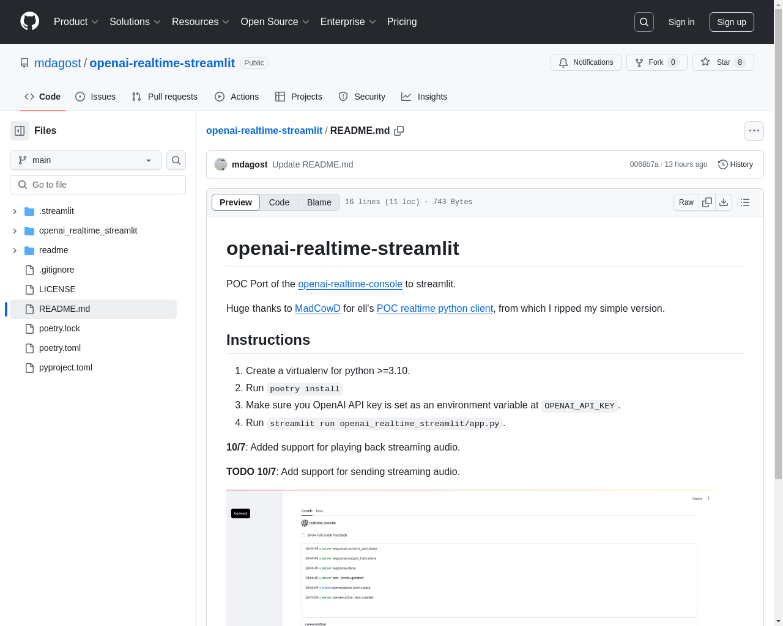Open the Resources menu dropdown
Image resolution: width=783 pixels, height=626 pixels.
tap(201, 22)
